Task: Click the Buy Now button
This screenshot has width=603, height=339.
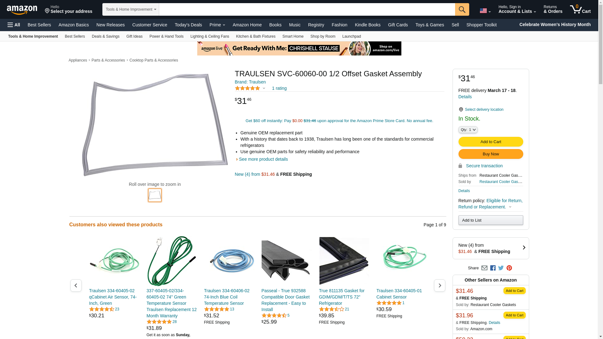Action: (x=491, y=154)
